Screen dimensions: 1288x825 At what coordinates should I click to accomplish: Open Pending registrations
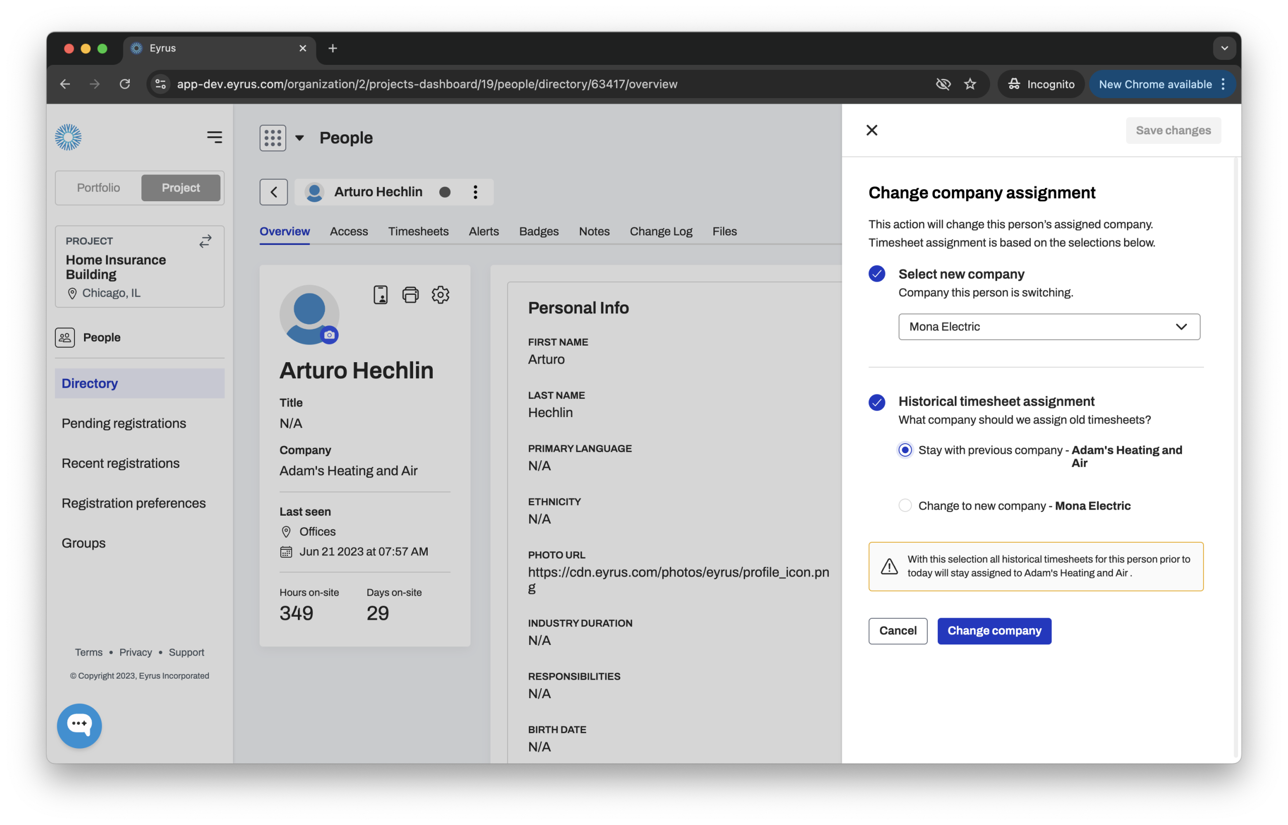coord(124,423)
